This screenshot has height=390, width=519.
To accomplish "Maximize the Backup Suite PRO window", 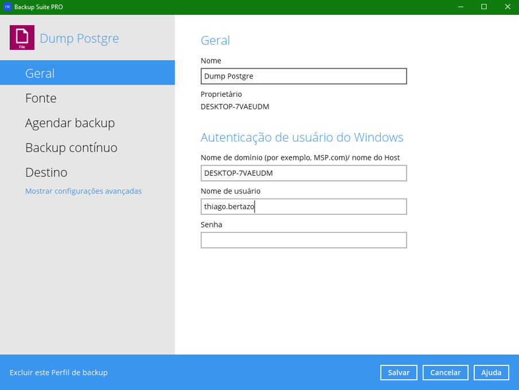I will click(x=484, y=7).
